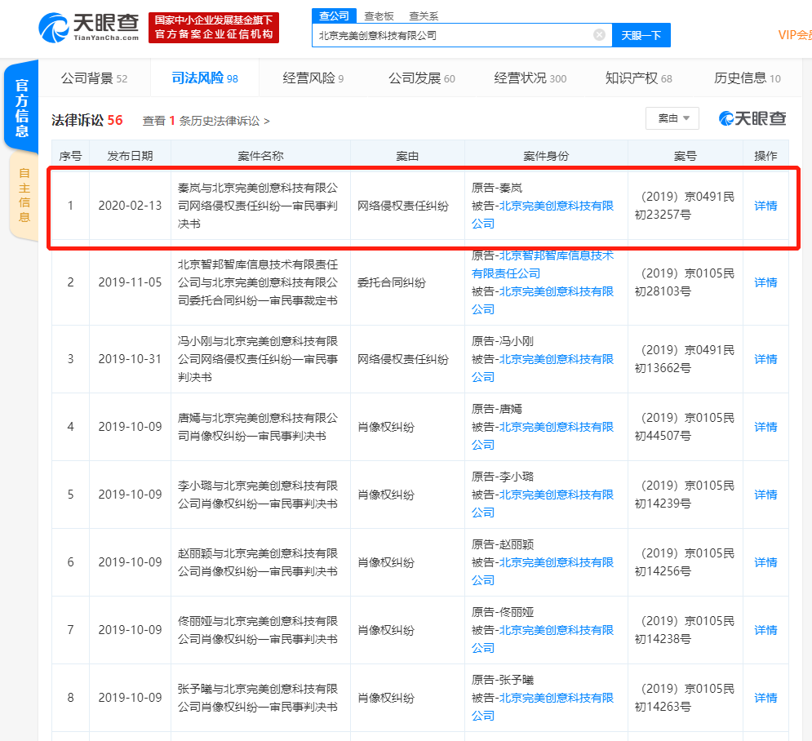Click defendant company link in 佟丽娅 row
Image resolution: width=812 pixels, height=741 pixels.
pos(542,639)
